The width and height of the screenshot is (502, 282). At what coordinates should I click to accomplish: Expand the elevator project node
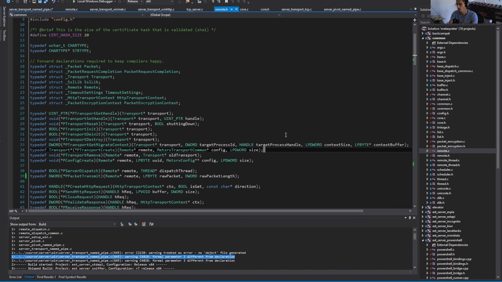tap(423, 207)
